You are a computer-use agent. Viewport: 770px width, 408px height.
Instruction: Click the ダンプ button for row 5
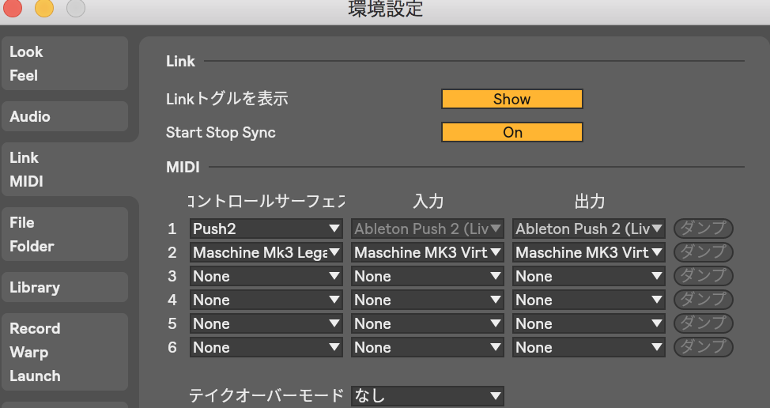tap(703, 323)
